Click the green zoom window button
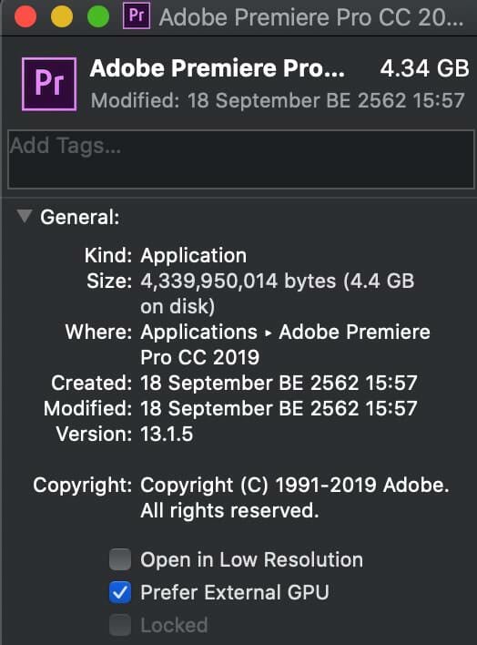This screenshot has width=477, height=645. (x=98, y=16)
